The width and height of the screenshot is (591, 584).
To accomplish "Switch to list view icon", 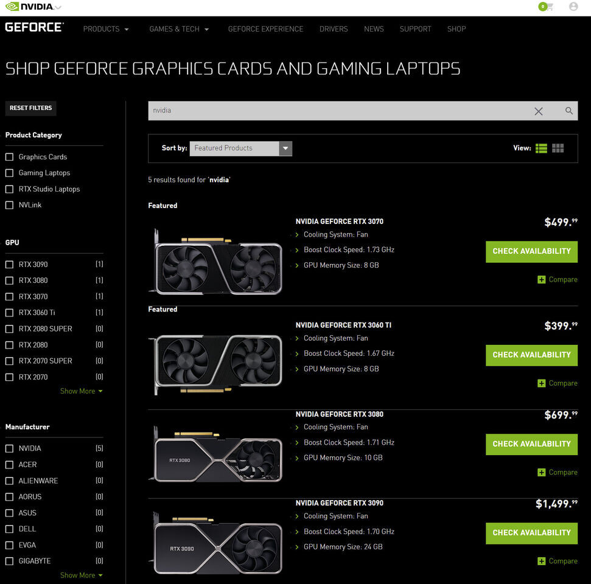I will point(541,148).
